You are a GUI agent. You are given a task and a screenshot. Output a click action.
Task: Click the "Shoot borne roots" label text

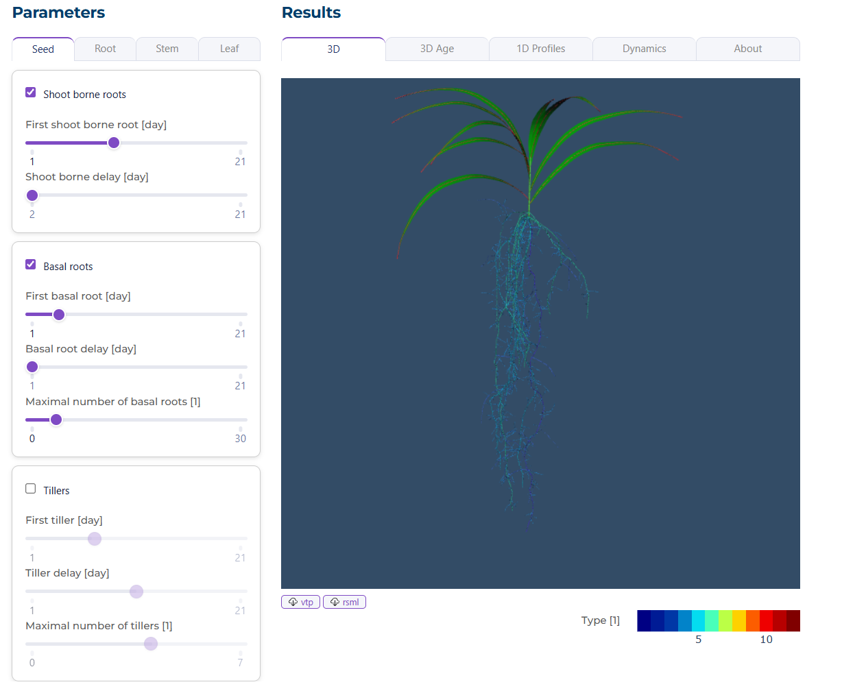click(x=84, y=95)
